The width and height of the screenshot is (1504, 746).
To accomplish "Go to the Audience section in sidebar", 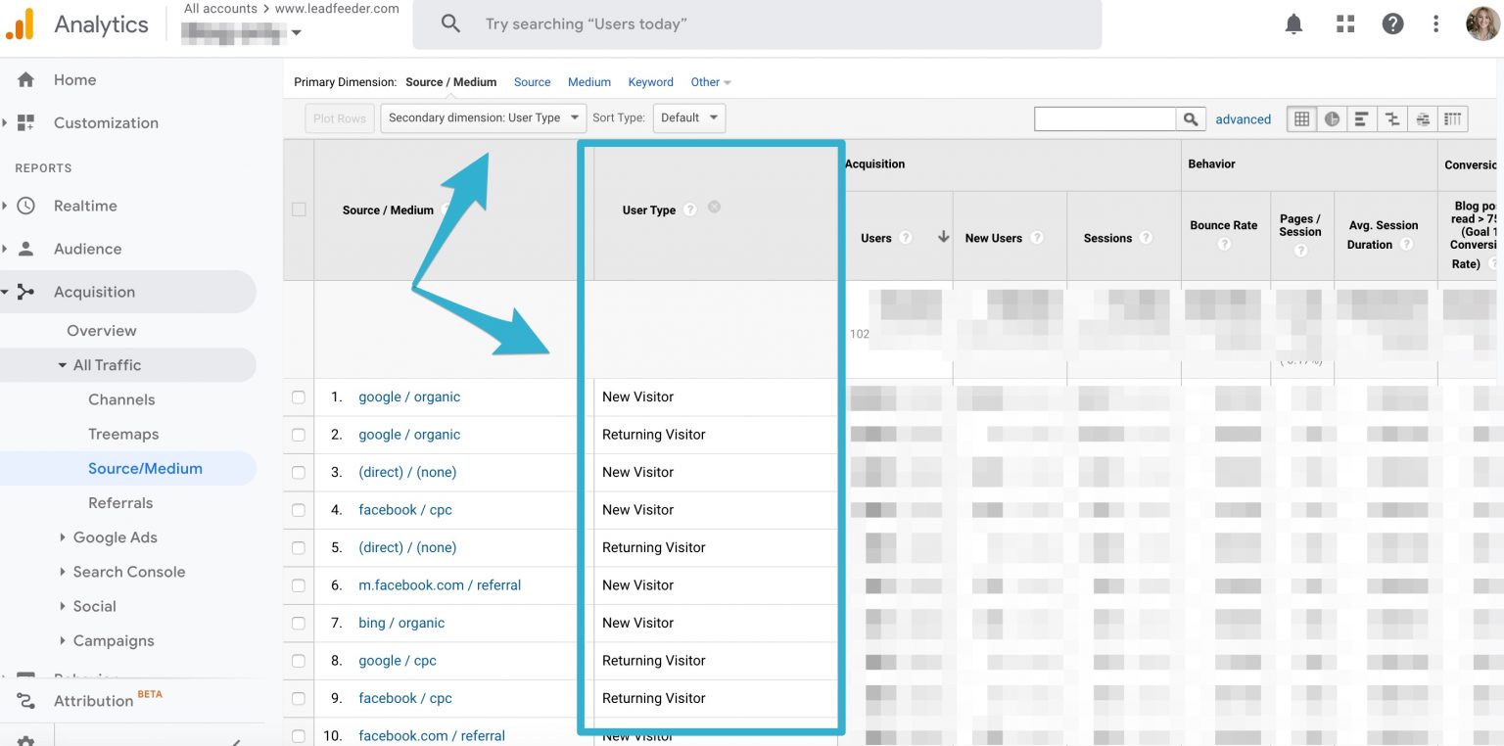I will pyautogui.click(x=88, y=249).
